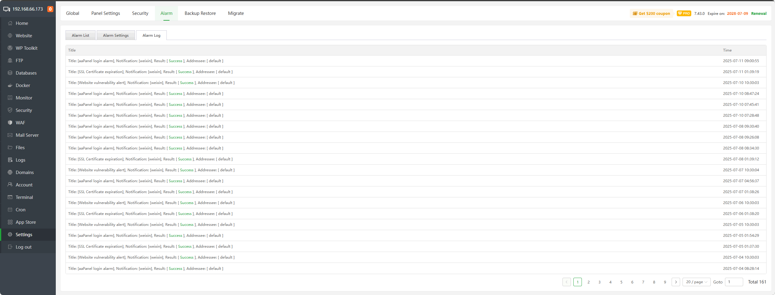Click the Renewal link

pos(759,14)
